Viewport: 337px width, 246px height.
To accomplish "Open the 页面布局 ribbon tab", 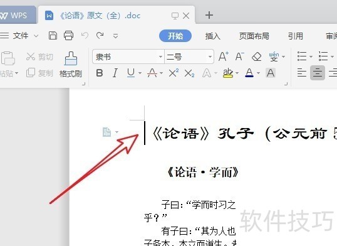I will tap(254, 36).
